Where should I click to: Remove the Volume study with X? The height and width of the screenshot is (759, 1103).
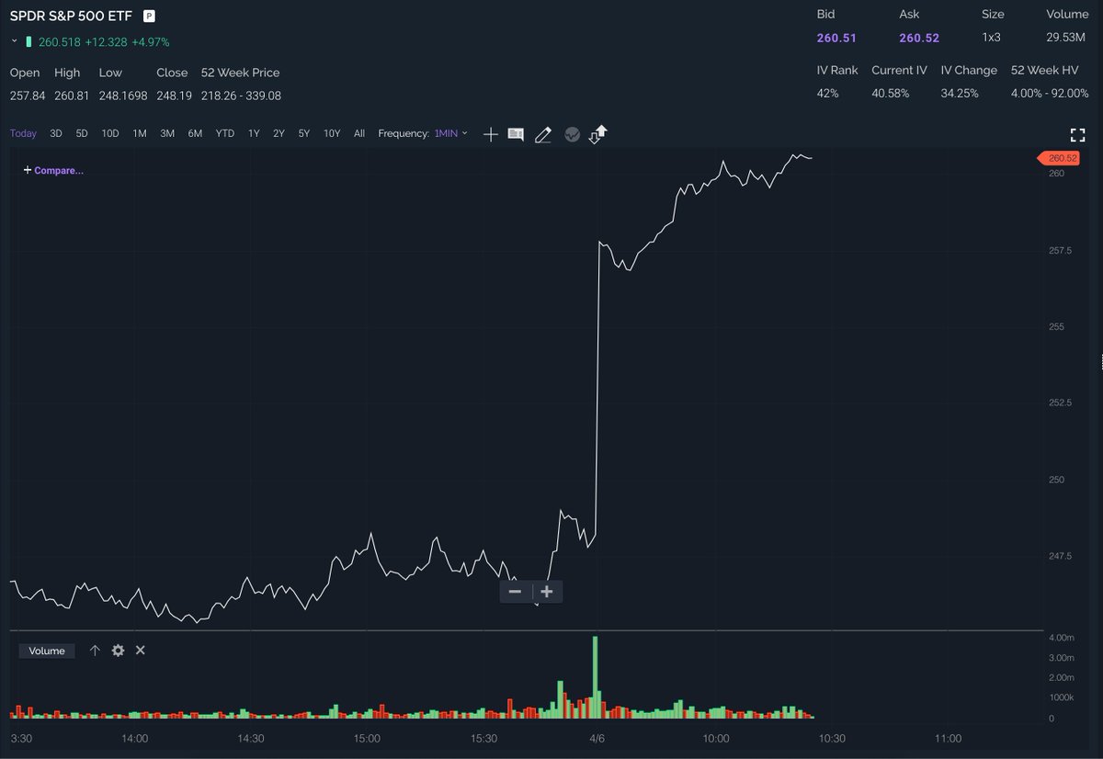(141, 651)
